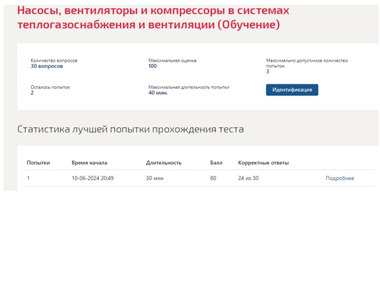This screenshot has width=380, height=302.
Task: Select the start time 10-06-2024 20:49 cell
Action: tap(93, 178)
